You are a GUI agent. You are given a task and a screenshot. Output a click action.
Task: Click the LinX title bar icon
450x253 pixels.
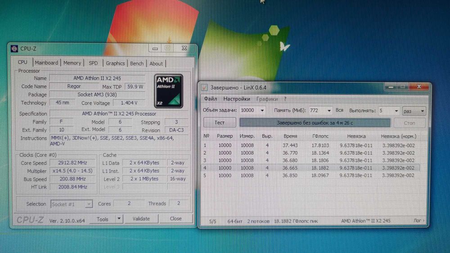click(x=204, y=87)
